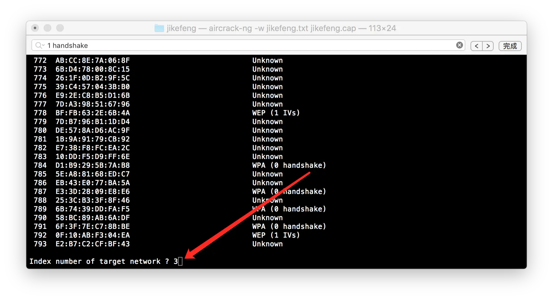Image resolution: width=553 pixels, height=300 pixels.
Task: Click MAC address BF:FB:63:2E:6B:4A
Action: (92, 113)
